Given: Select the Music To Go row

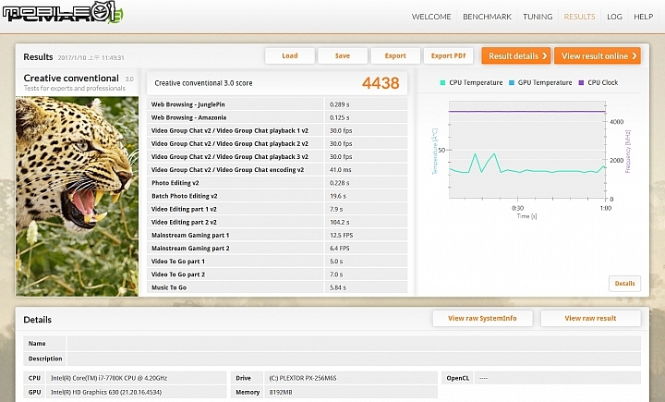Looking at the screenshot, I should 277,287.
